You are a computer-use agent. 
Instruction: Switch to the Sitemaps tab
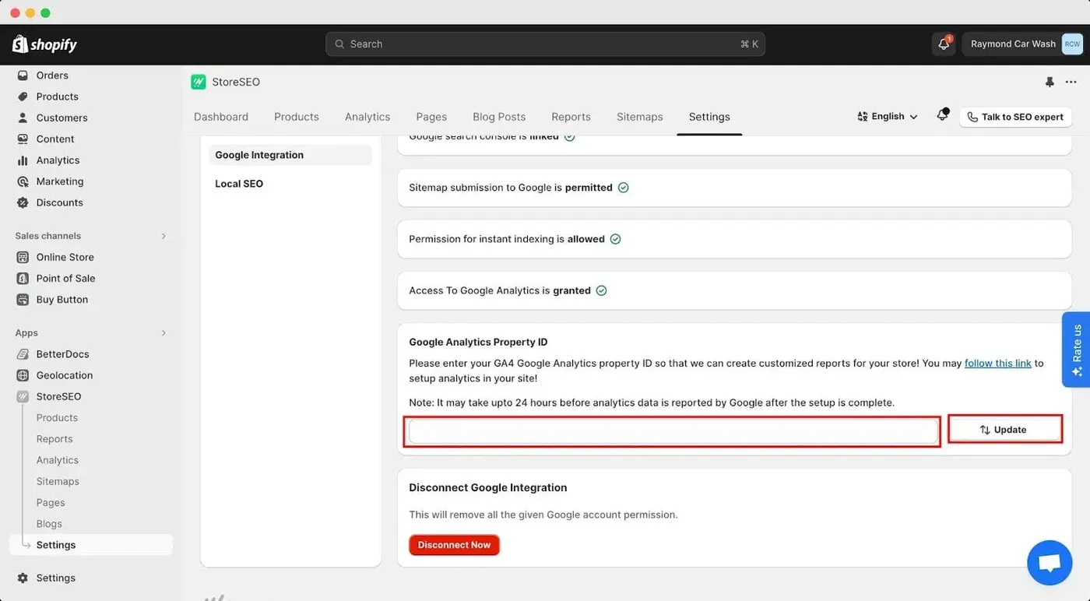coord(640,117)
